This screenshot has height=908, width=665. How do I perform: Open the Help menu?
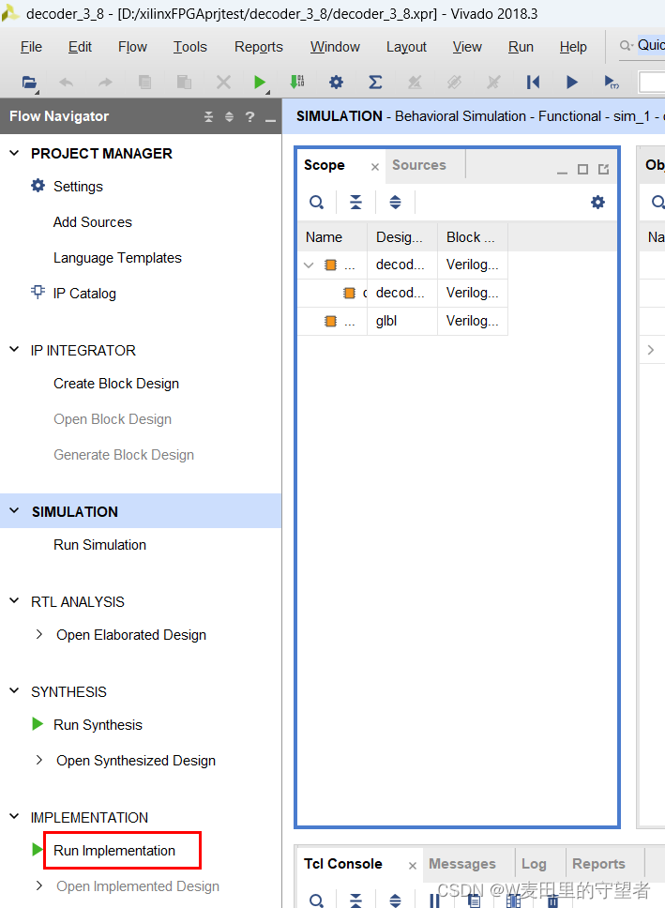pyautogui.click(x=573, y=47)
